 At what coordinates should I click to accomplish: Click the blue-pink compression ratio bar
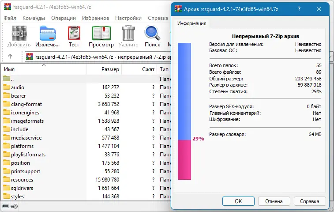pos(184,111)
